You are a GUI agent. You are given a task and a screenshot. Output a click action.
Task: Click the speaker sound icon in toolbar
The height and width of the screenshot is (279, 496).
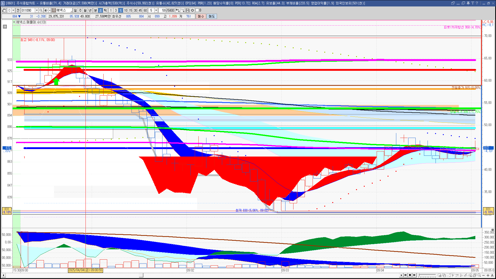[x=46, y=10]
